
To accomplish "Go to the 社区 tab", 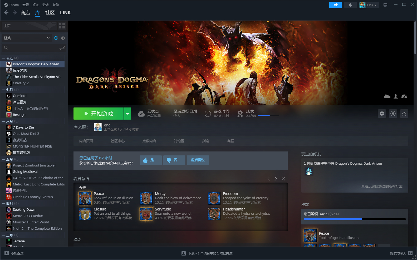I will pos(50,13).
